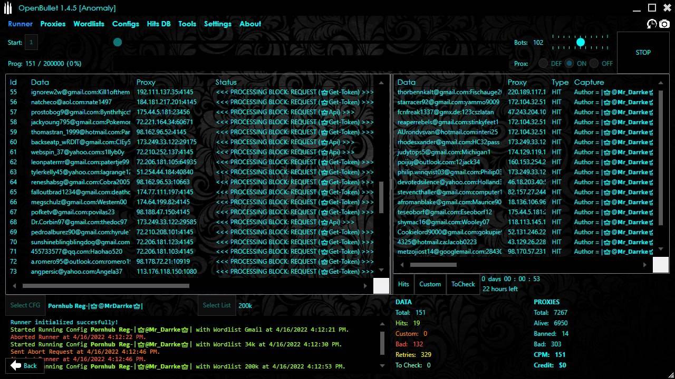Screen dimensions: 675x379
Task: Maximize the OpenBullet window
Action: pyautogui.click(x=652, y=7)
